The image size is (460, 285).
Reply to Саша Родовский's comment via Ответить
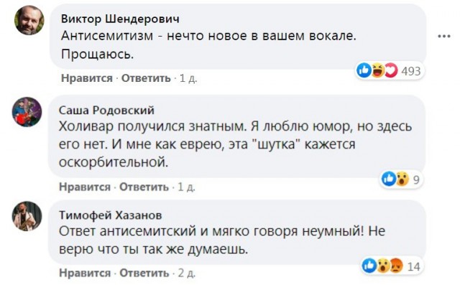point(144,187)
